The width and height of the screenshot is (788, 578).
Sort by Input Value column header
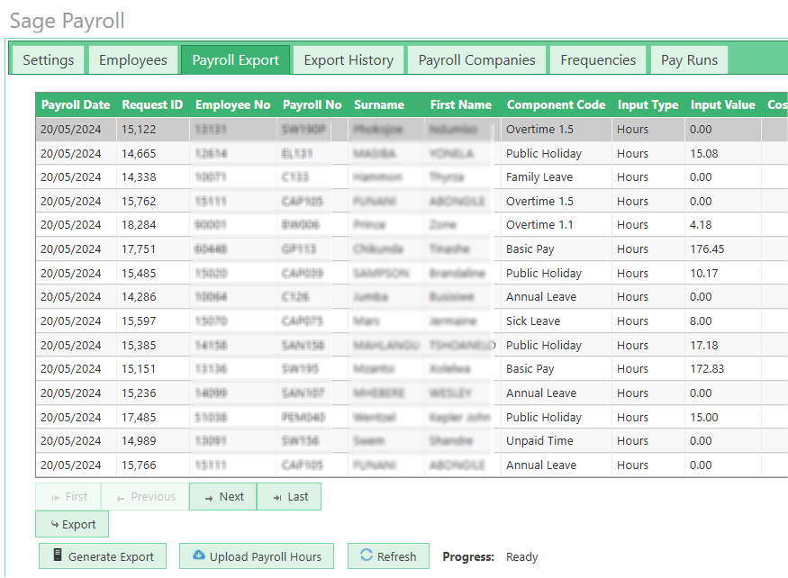point(722,105)
